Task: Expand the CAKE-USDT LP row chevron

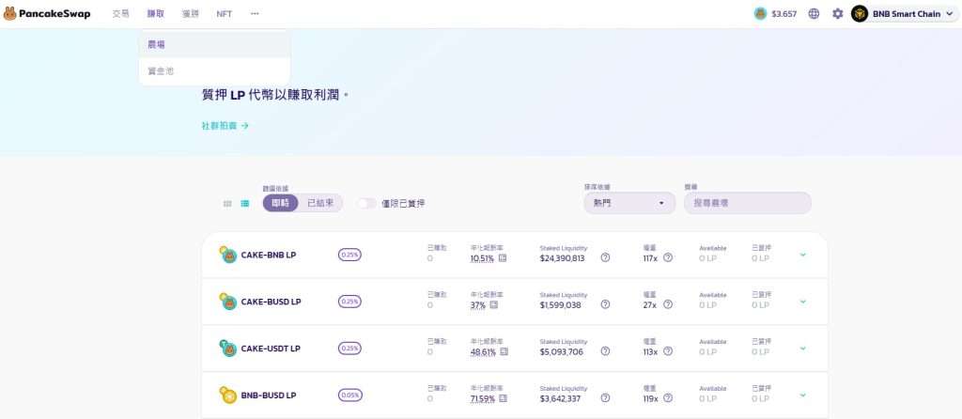Action: [x=802, y=348]
